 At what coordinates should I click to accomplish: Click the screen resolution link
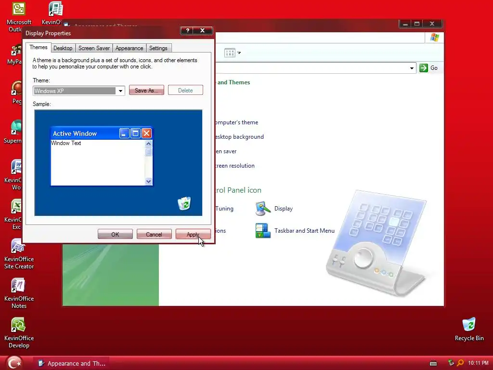tap(235, 166)
